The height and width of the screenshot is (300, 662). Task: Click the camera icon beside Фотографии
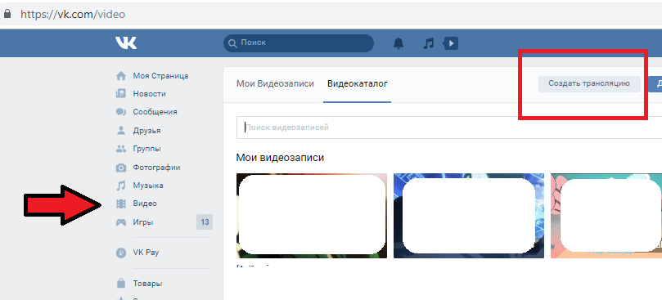121,168
